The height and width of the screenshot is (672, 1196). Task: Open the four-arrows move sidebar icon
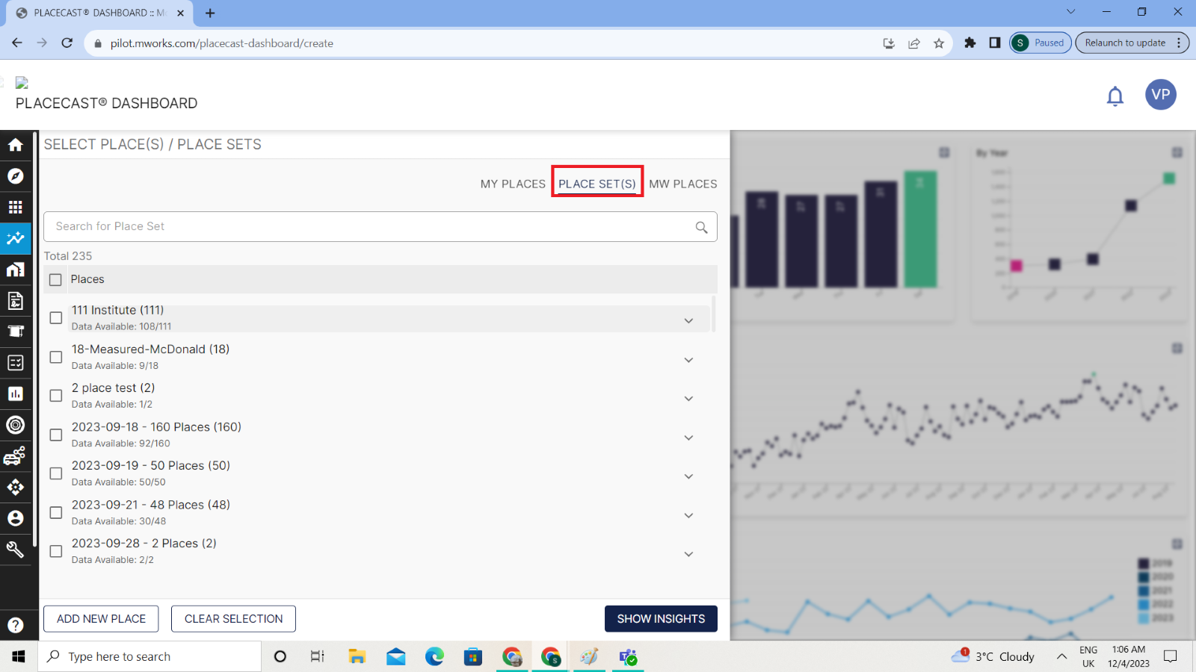[x=16, y=487]
